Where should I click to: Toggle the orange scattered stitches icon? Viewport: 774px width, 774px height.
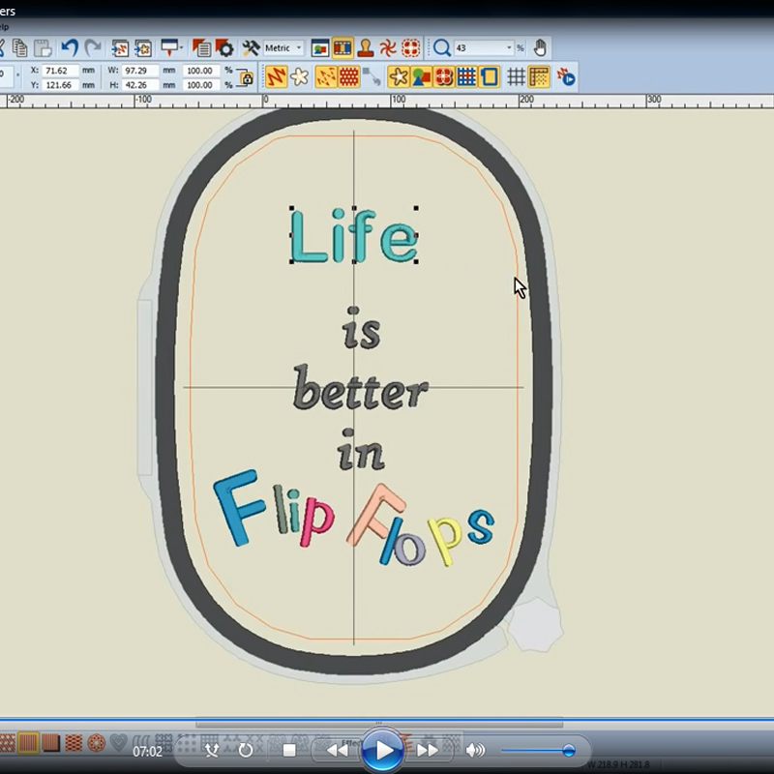pyautogui.click(x=326, y=77)
